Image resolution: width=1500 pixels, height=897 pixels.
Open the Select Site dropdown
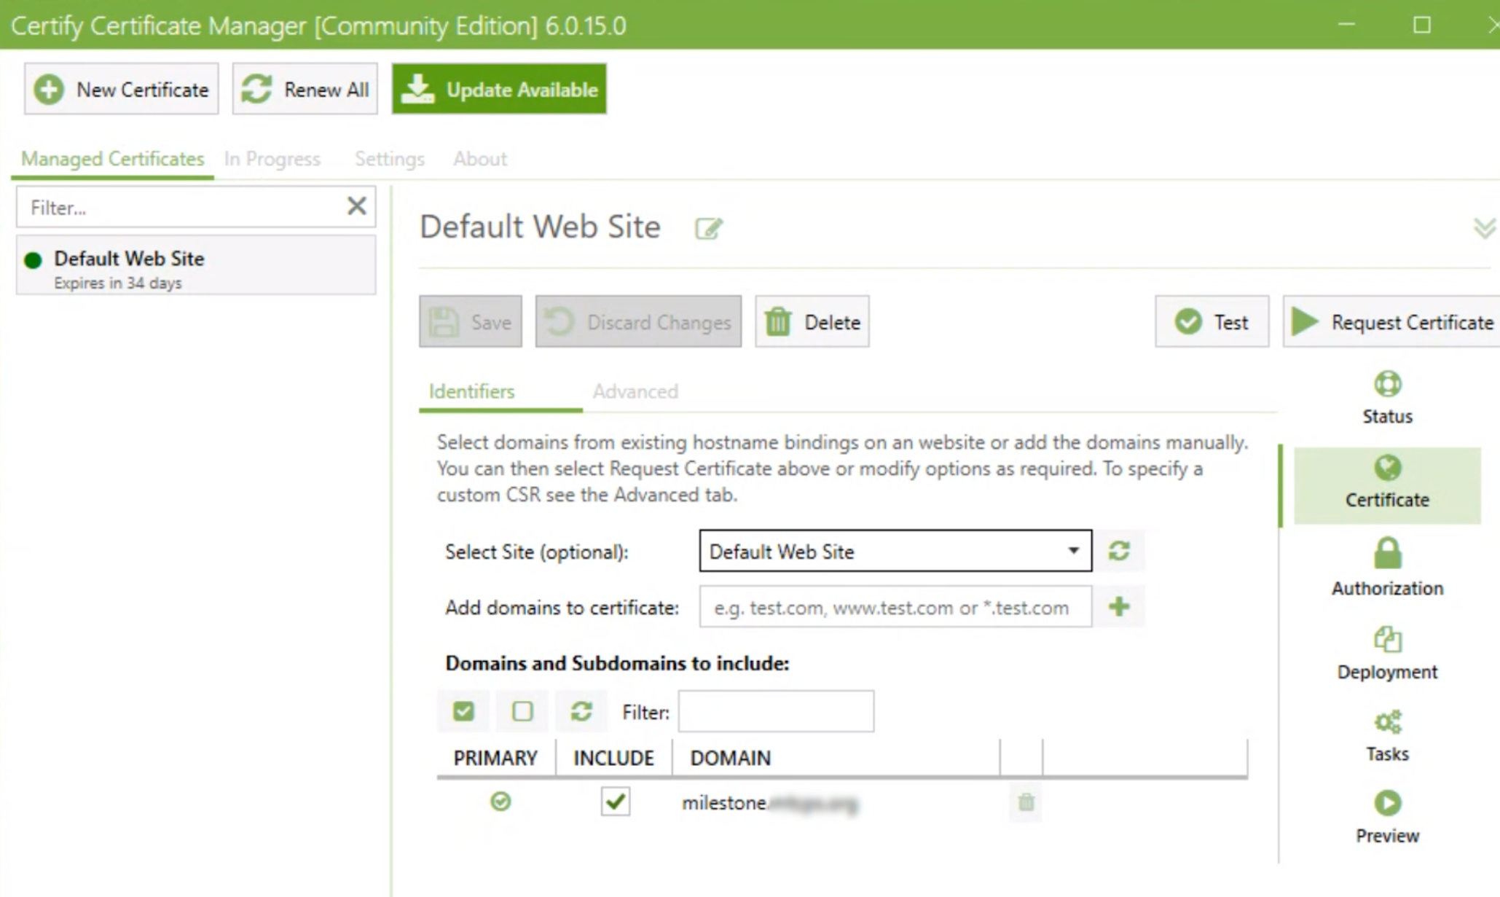[895, 551]
